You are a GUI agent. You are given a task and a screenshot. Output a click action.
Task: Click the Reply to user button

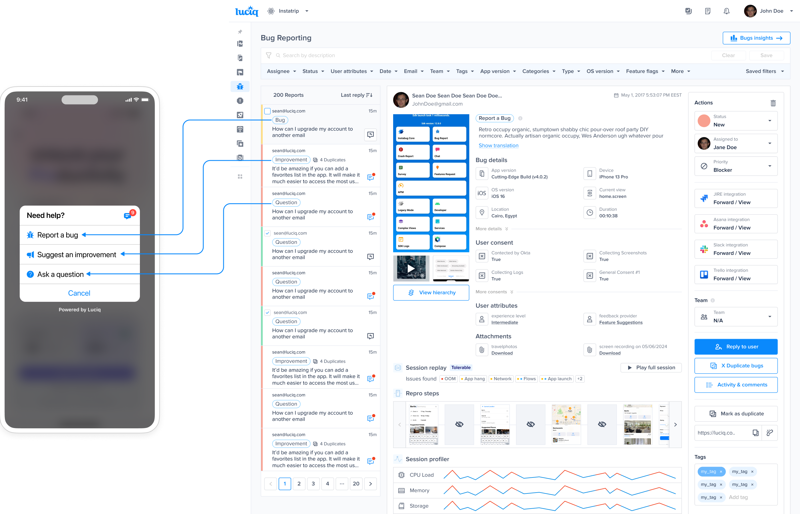coord(736,346)
